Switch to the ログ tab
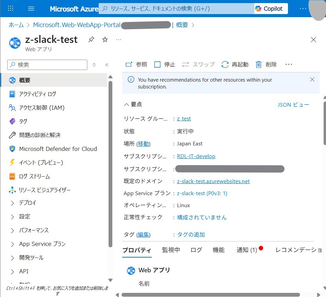326x297 pixels. [196, 250]
